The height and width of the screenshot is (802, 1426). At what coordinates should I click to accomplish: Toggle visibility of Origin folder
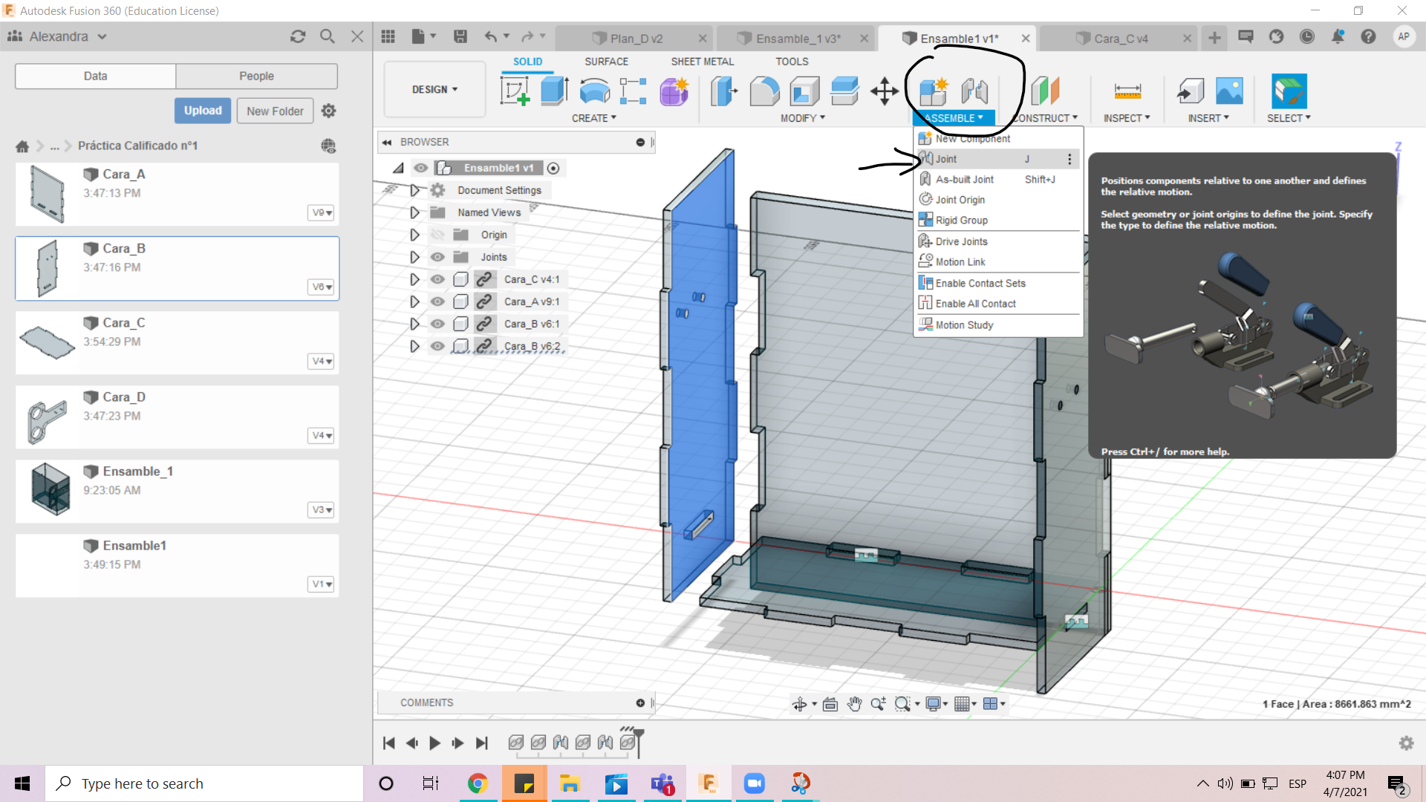coord(437,235)
